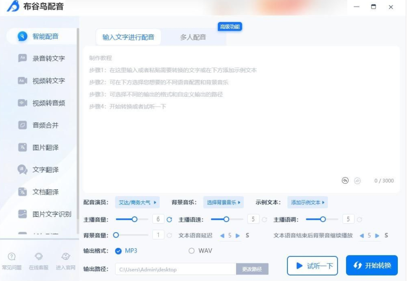Click the 图片文字识别 sidebar icon
408x281 pixels.
click(x=23, y=214)
